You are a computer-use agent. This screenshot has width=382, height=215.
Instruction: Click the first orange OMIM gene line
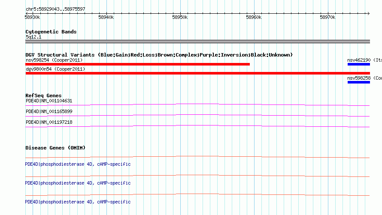click(197, 157)
